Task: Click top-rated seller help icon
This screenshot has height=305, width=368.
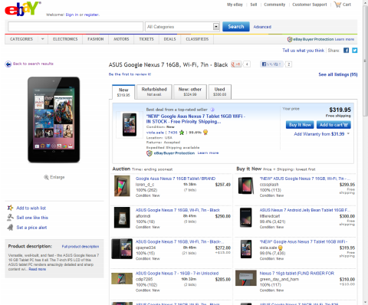Action: coord(212,110)
